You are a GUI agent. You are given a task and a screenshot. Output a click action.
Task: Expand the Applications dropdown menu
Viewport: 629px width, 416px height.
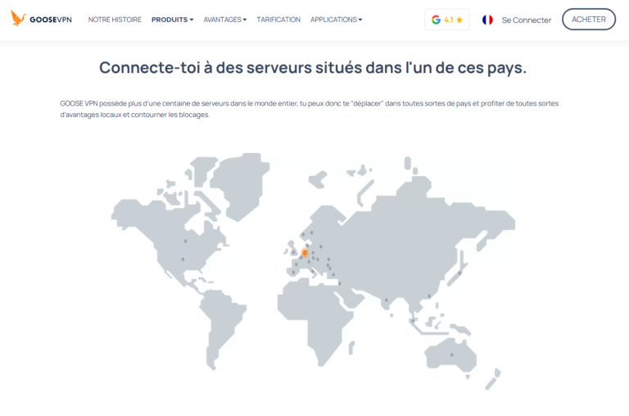336,20
